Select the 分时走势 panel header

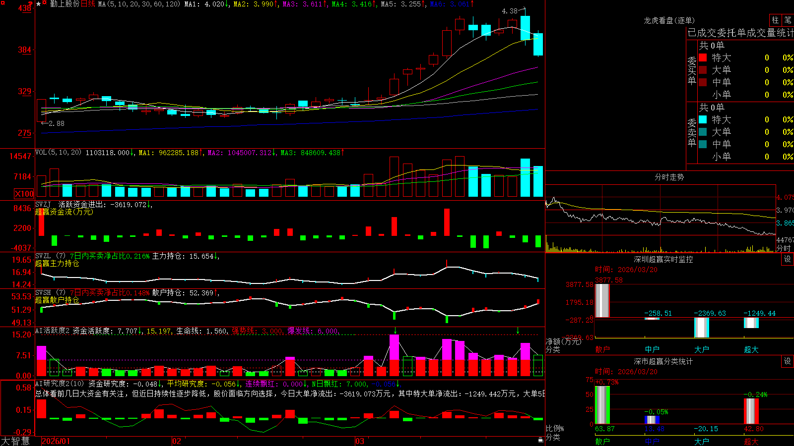point(669,177)
